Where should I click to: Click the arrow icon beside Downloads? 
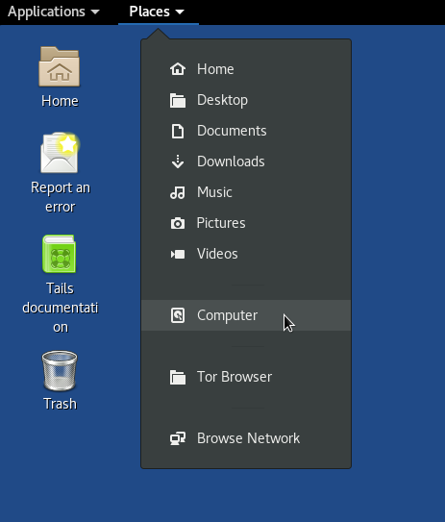(x=178, y=162)
